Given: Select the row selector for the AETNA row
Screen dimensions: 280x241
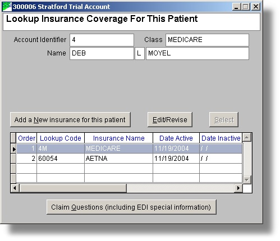Looking at the screenshot, I should tap(13, 159).
